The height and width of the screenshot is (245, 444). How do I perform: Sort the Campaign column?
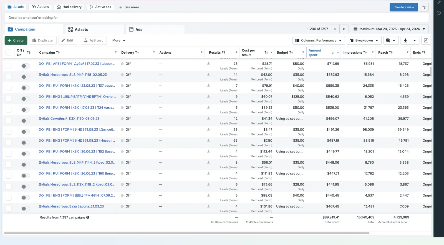[x=58, y=52]
